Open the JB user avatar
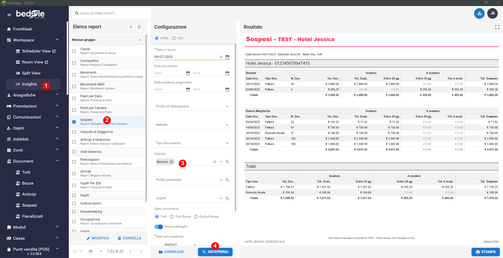The width and height of the screenshot is (503, 258). (492, 13)
